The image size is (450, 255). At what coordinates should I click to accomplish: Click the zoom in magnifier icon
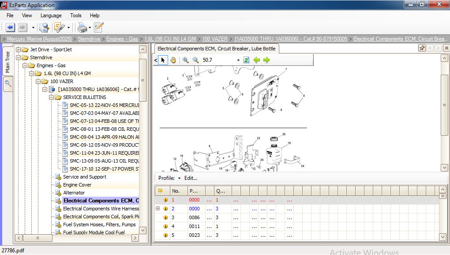186,60
